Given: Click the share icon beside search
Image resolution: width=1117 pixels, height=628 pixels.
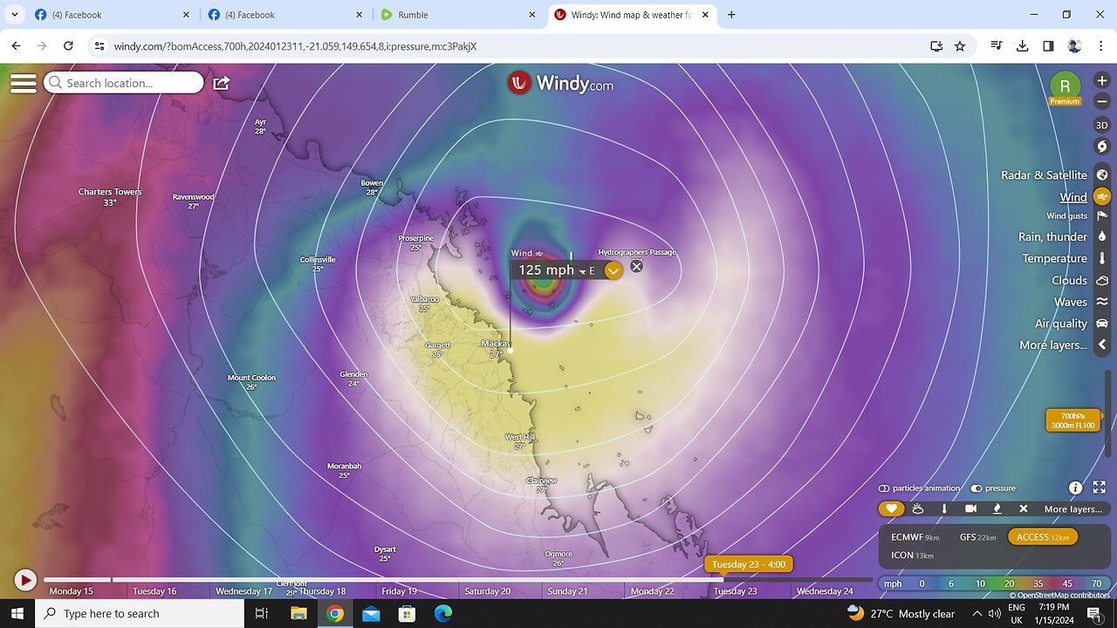Looking at the screenshot, I should coord(222,83).
